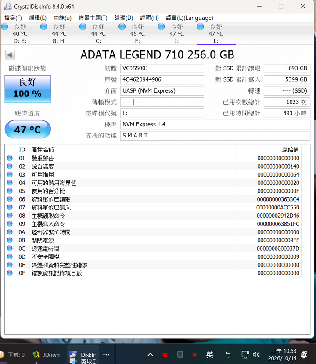The width and height of the screenshot is (316, 364).
Task: Open JDown from the taskbar
Action: (47, 355)
